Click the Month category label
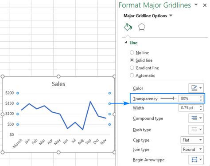The width and height of the screenshot is (210, 166). point(17,143)
